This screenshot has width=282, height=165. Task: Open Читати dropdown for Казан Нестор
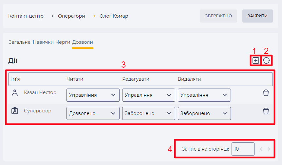coord(93,95)
